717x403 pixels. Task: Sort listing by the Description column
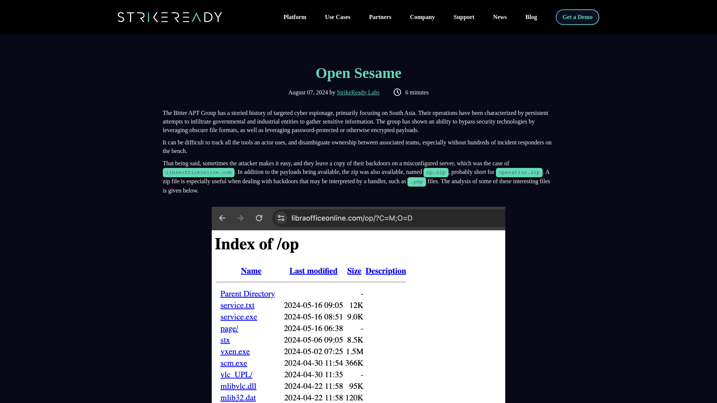(x=386, y=271)
